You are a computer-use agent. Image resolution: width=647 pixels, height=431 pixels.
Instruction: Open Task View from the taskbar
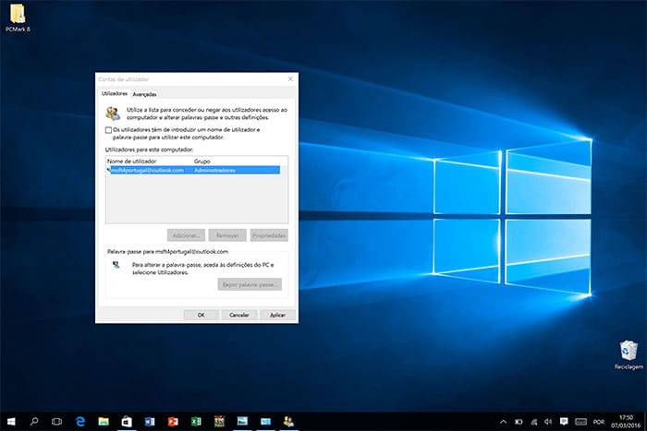tap(56, 422)
